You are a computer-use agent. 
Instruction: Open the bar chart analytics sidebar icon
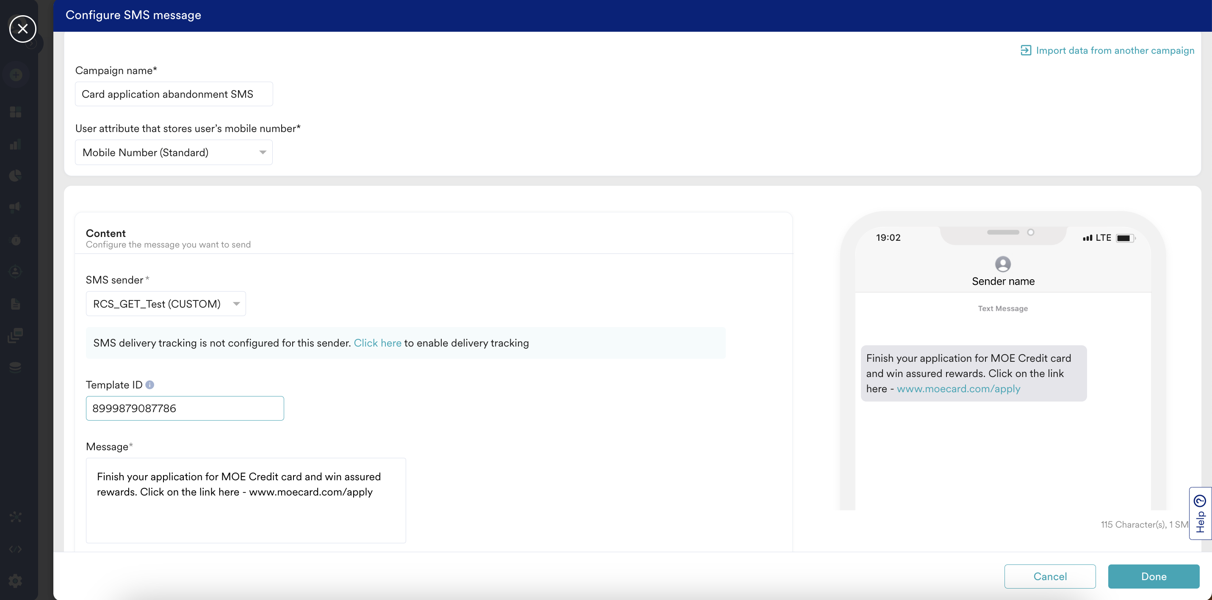pyautogui.click(x=16, y=144)
